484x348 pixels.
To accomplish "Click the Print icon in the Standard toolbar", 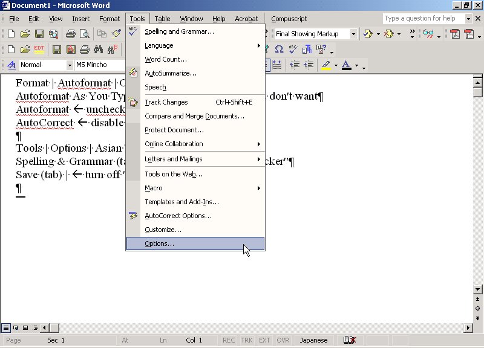I will (70, 34).
